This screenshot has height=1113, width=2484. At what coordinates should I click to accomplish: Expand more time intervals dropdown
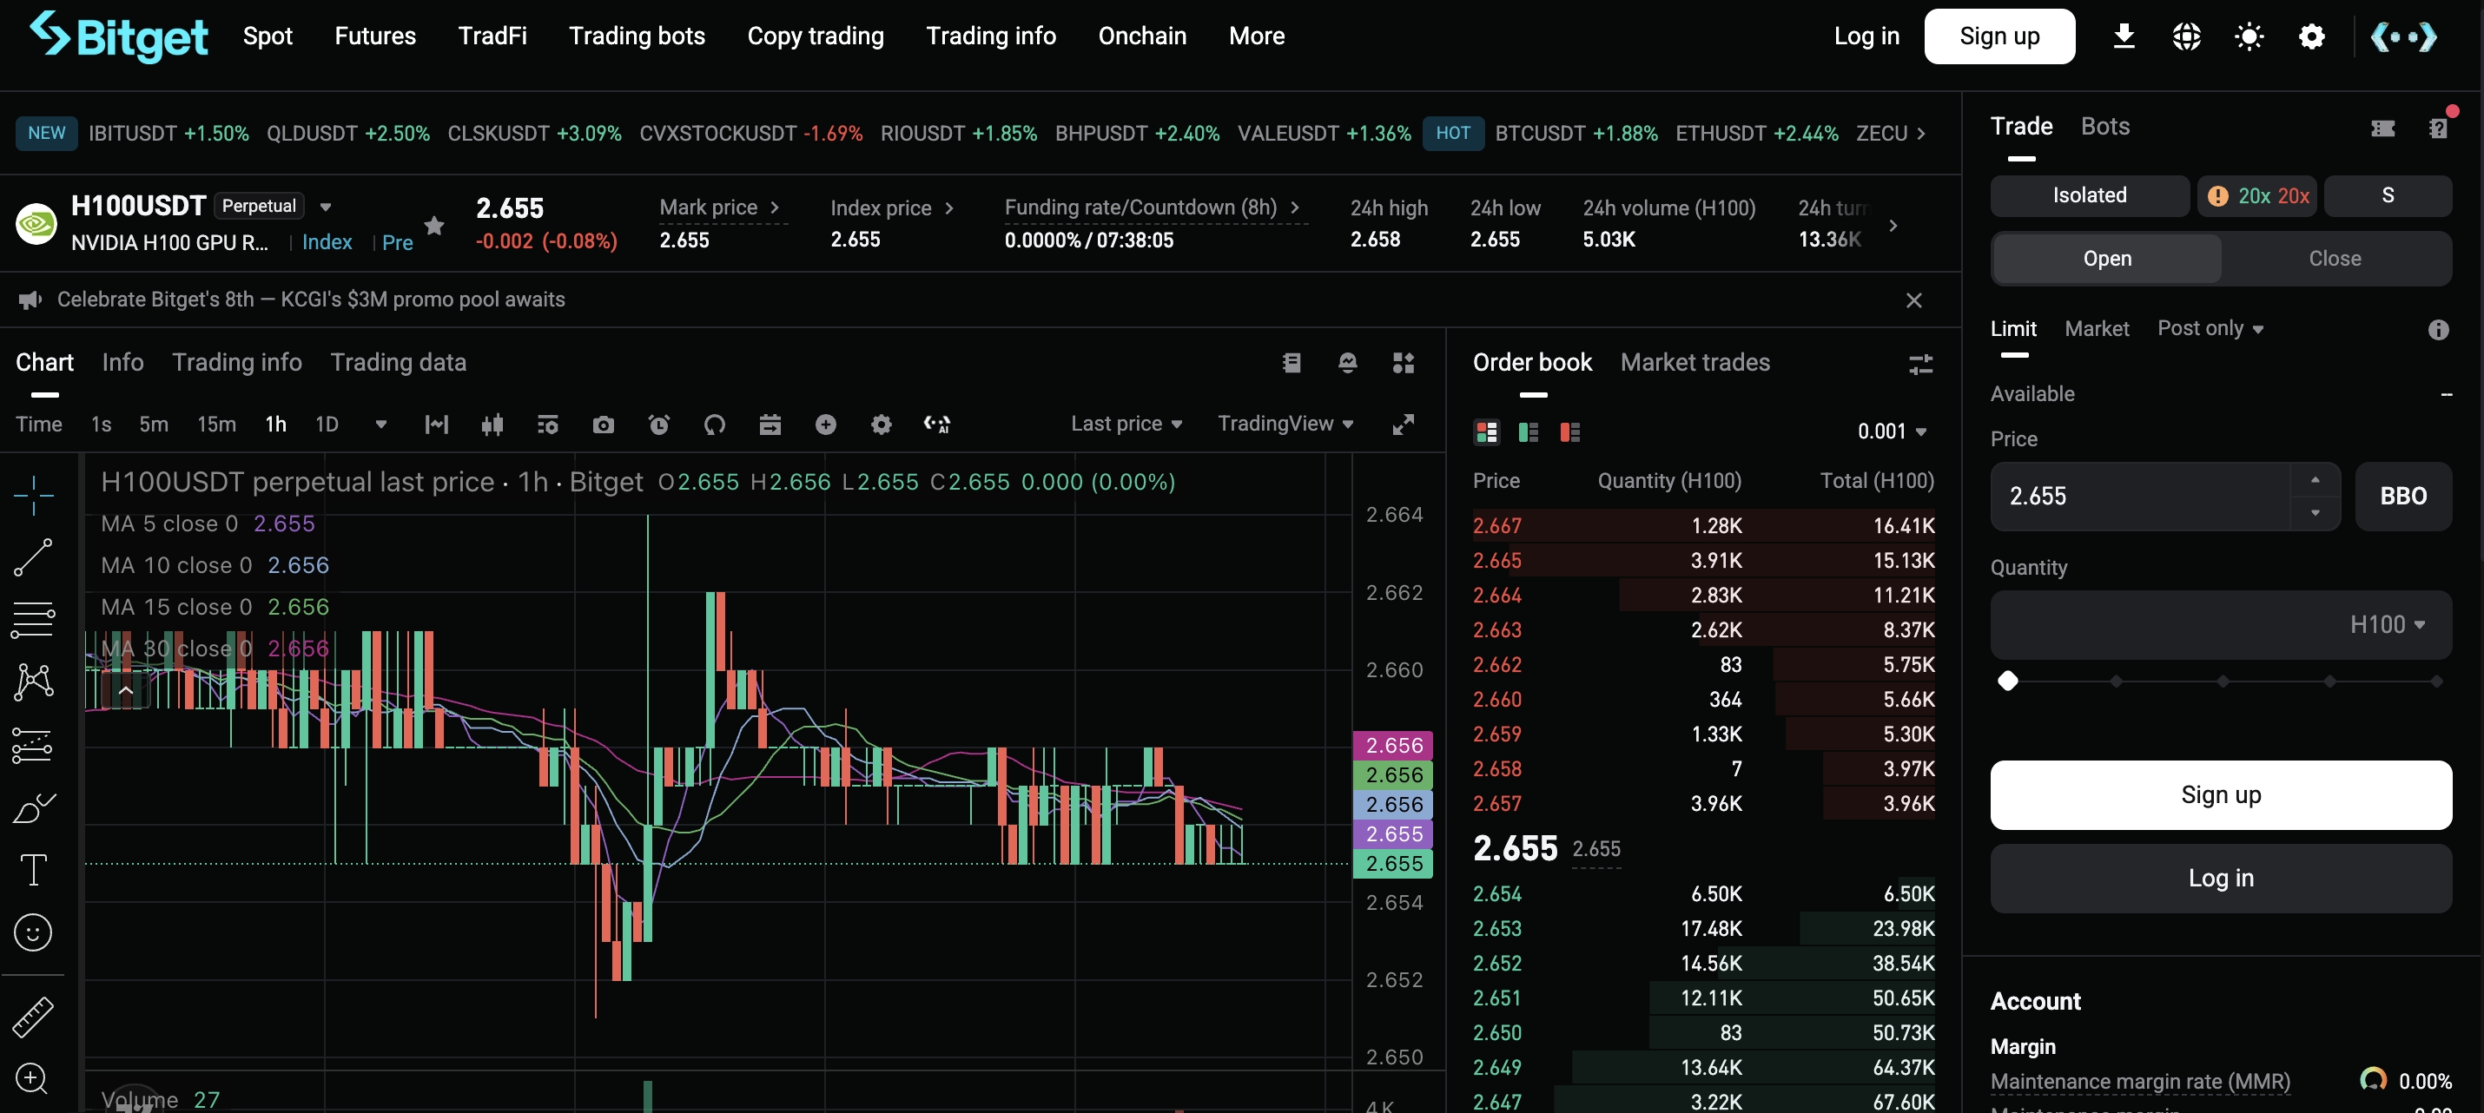(x=381, y=424)
